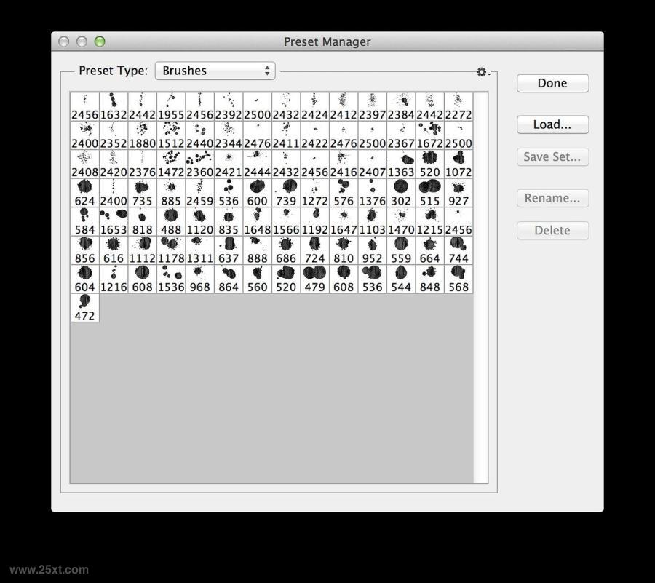This screenshot has width=655, height=583.
Task: Click the brush tile marked 488
Action: coord(171,222)
